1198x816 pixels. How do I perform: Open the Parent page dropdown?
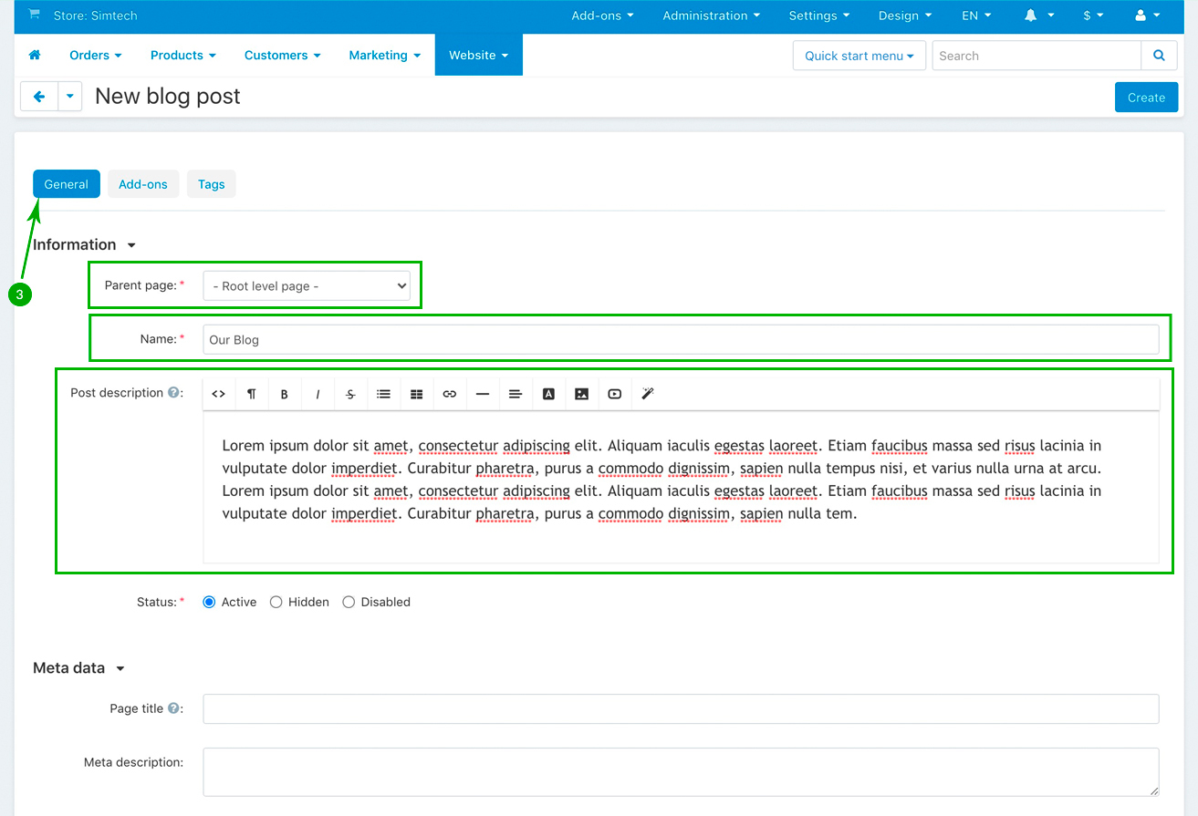coord(307,286)
